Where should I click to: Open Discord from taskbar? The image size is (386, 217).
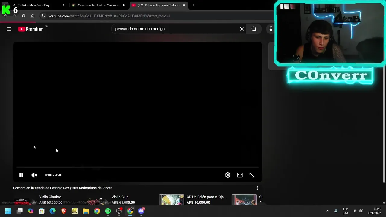coord(141,211)
